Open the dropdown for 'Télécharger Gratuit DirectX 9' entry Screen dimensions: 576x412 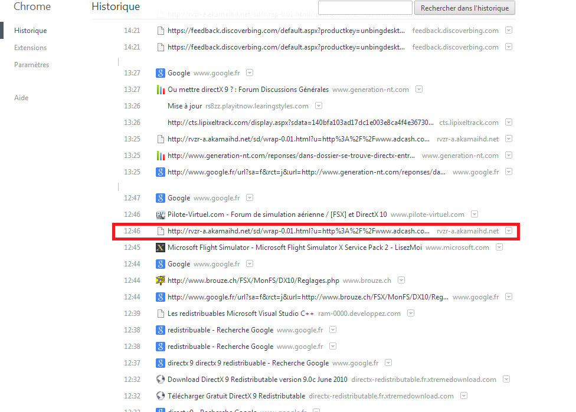pos(464,395)
